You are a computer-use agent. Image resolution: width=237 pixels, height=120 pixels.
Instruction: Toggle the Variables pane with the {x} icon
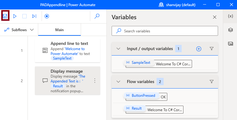click(x=230, y=16)
